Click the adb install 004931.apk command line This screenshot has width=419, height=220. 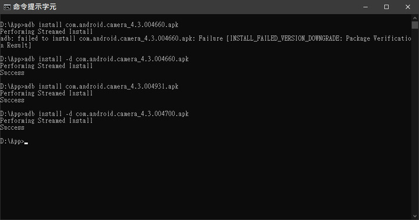click(x=89, y=86)
